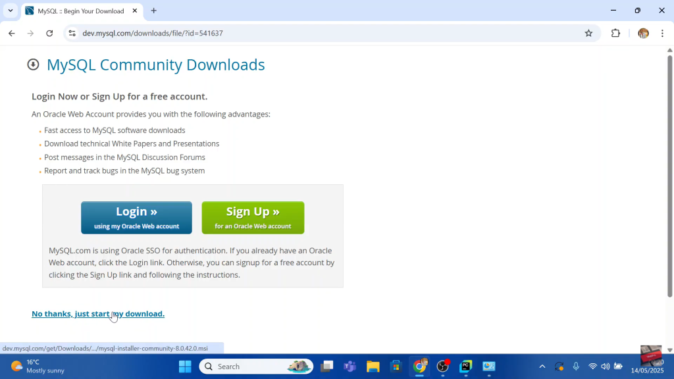Open Task View on the taskbar

[x=326, y=366]
